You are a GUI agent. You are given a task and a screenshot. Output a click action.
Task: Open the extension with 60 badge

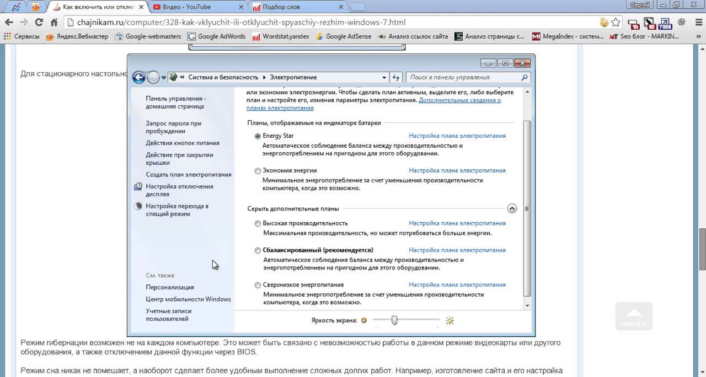tap(650, 23)
